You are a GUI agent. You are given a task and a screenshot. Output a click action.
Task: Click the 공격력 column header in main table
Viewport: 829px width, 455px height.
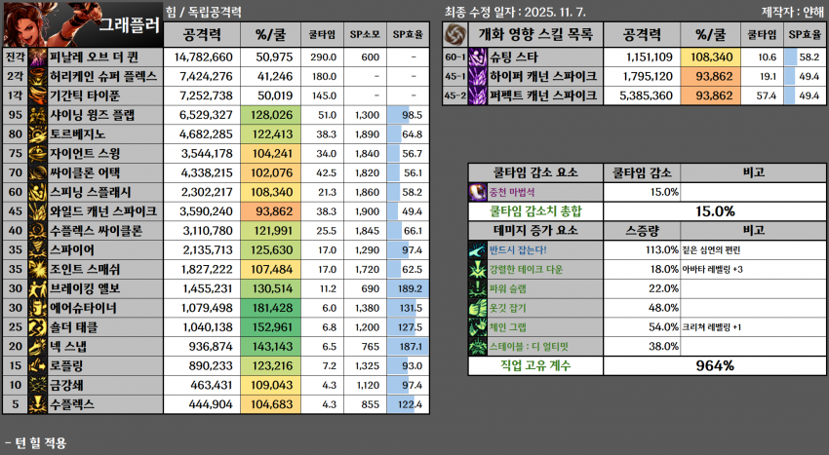pos(207,33)
